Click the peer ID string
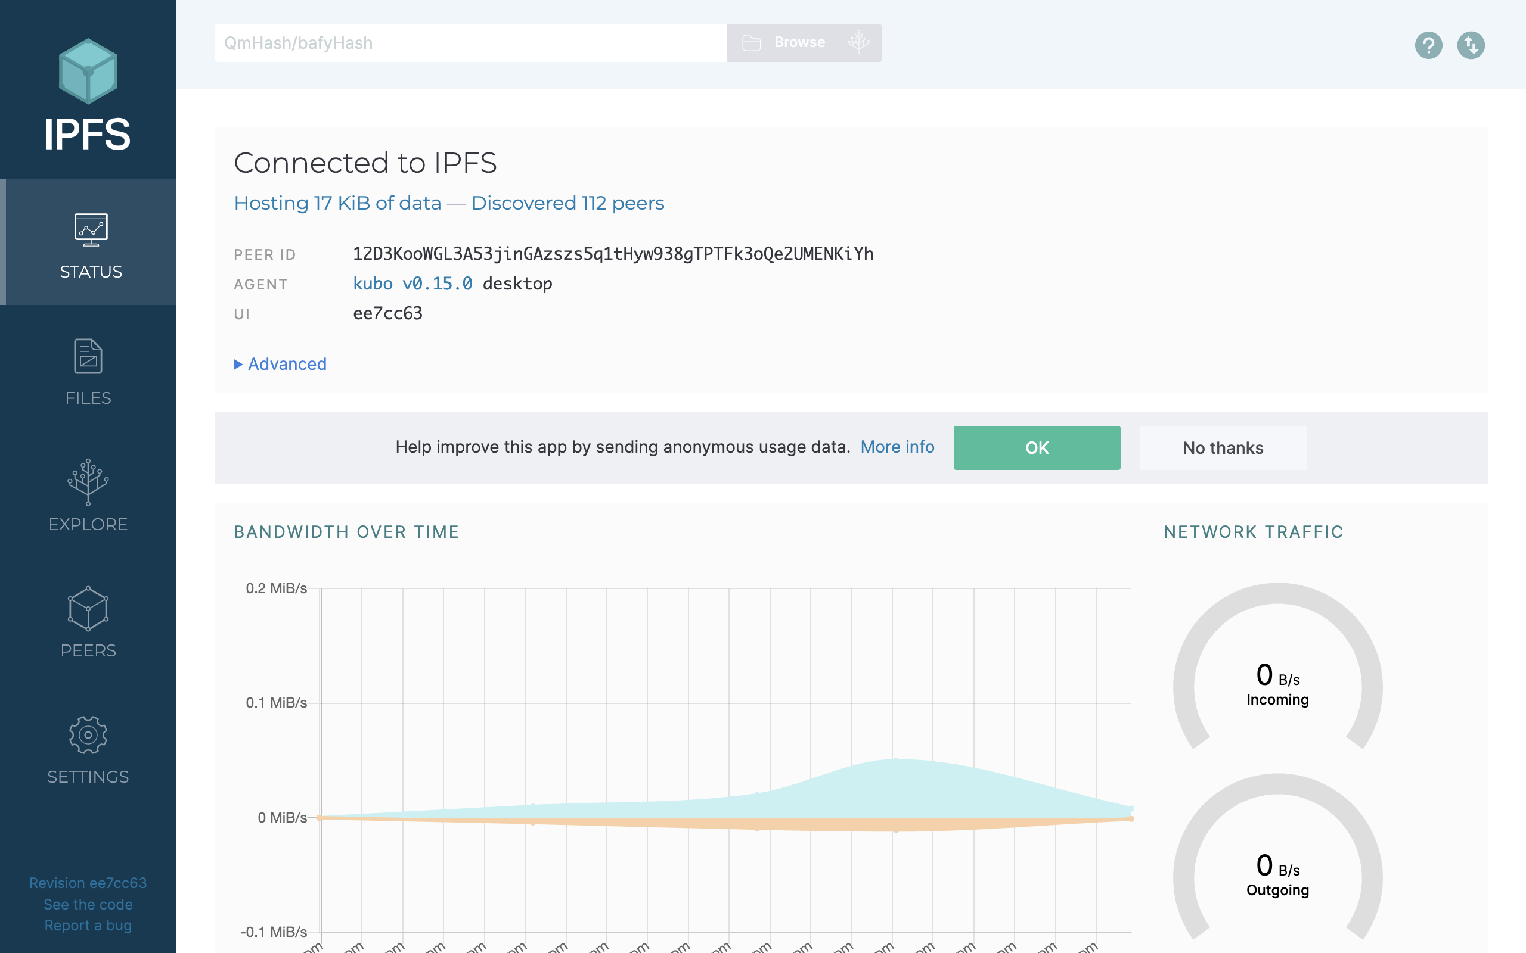The image size is (1526, 953). (x=613, y=254)
